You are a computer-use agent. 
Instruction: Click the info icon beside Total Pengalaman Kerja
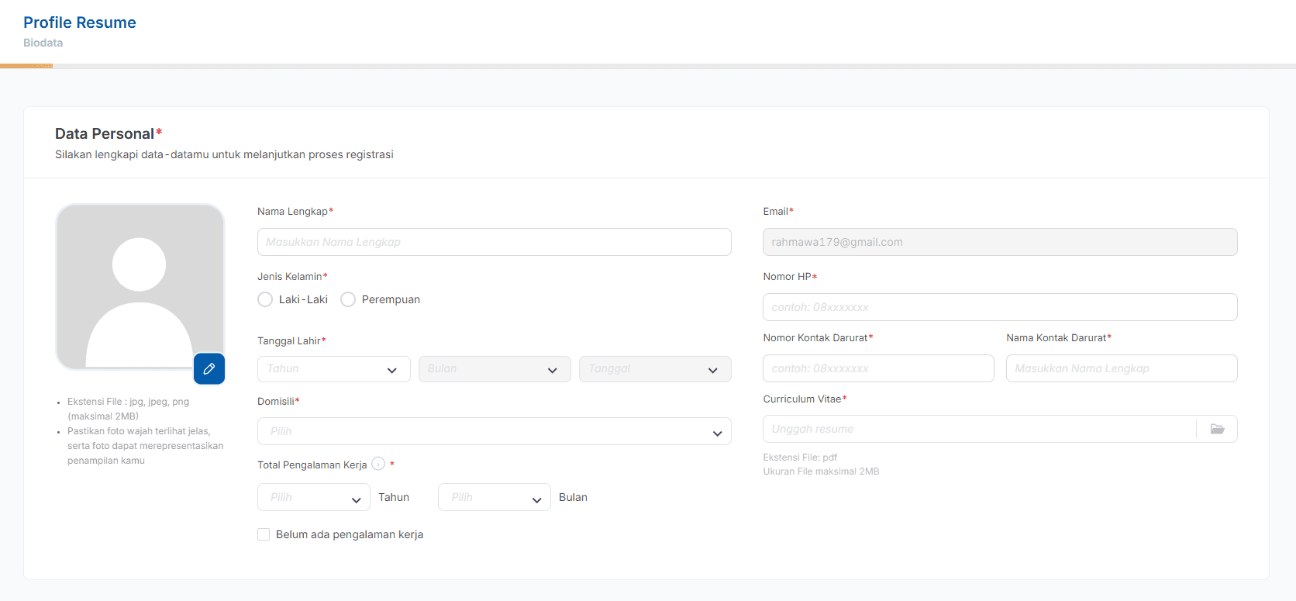click(x=378, y=464)
